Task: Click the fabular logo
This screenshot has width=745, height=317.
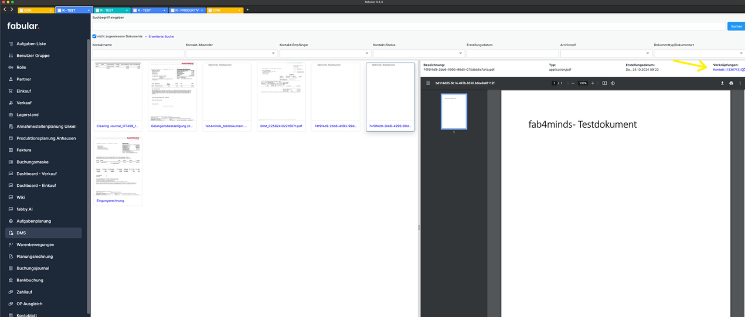Action: tap(23, 26)
